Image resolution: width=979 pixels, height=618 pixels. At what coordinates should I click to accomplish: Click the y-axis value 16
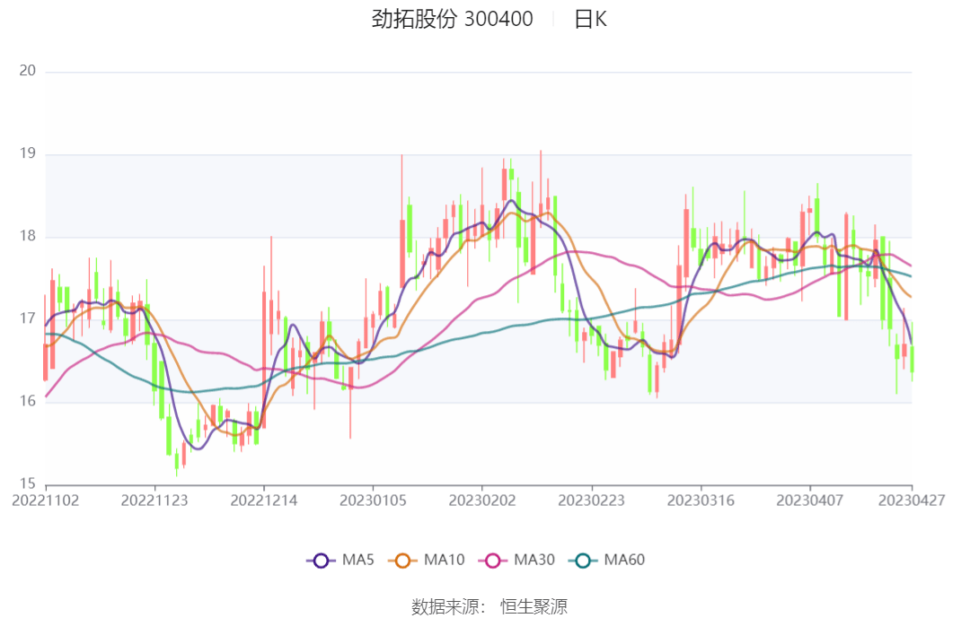[28, 401]
